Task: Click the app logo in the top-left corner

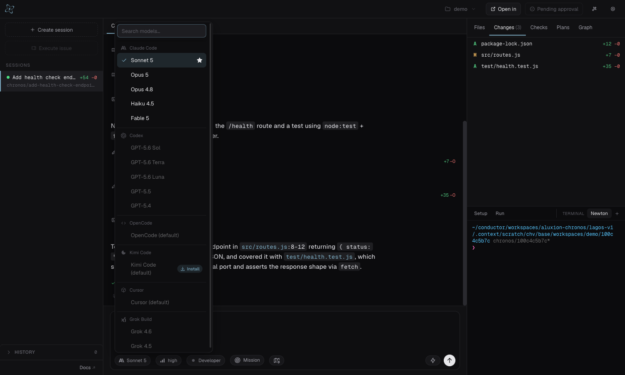Action: click(10, 9)
